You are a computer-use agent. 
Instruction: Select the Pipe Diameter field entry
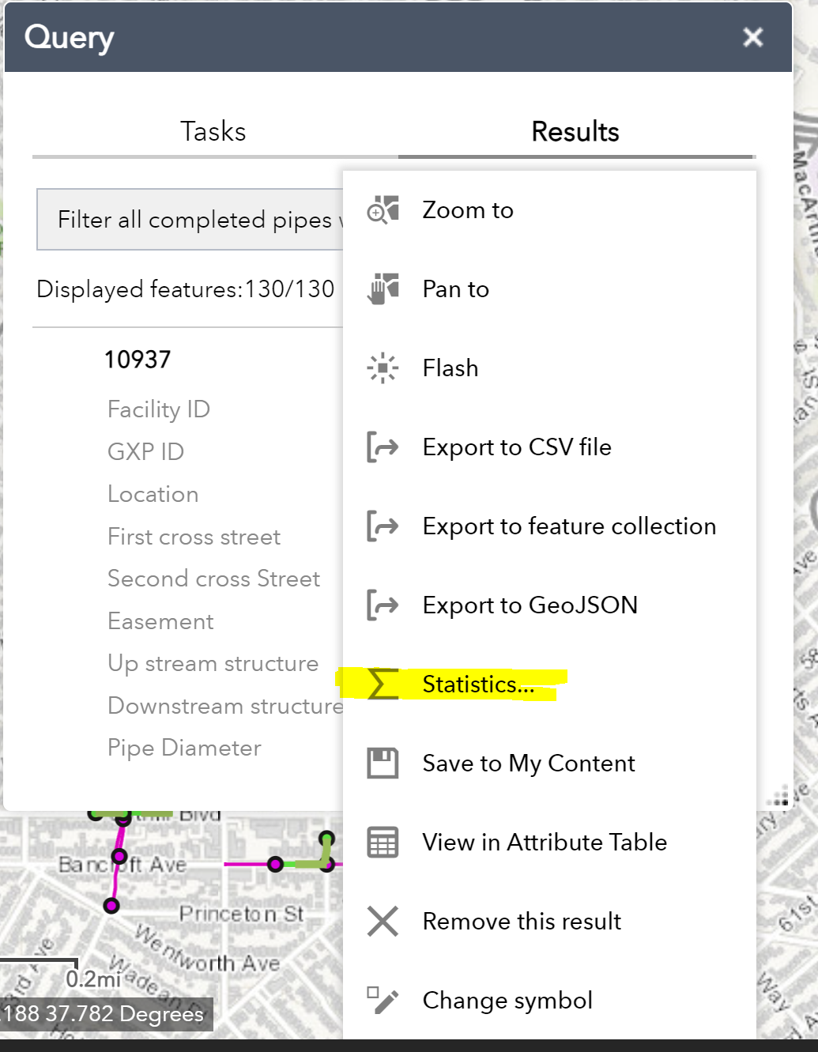(x=184, y=748)
